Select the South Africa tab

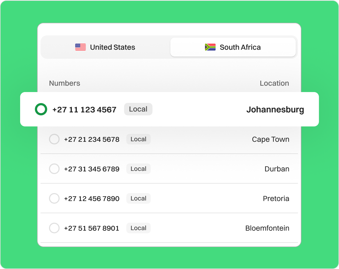[x=233, y=47]
